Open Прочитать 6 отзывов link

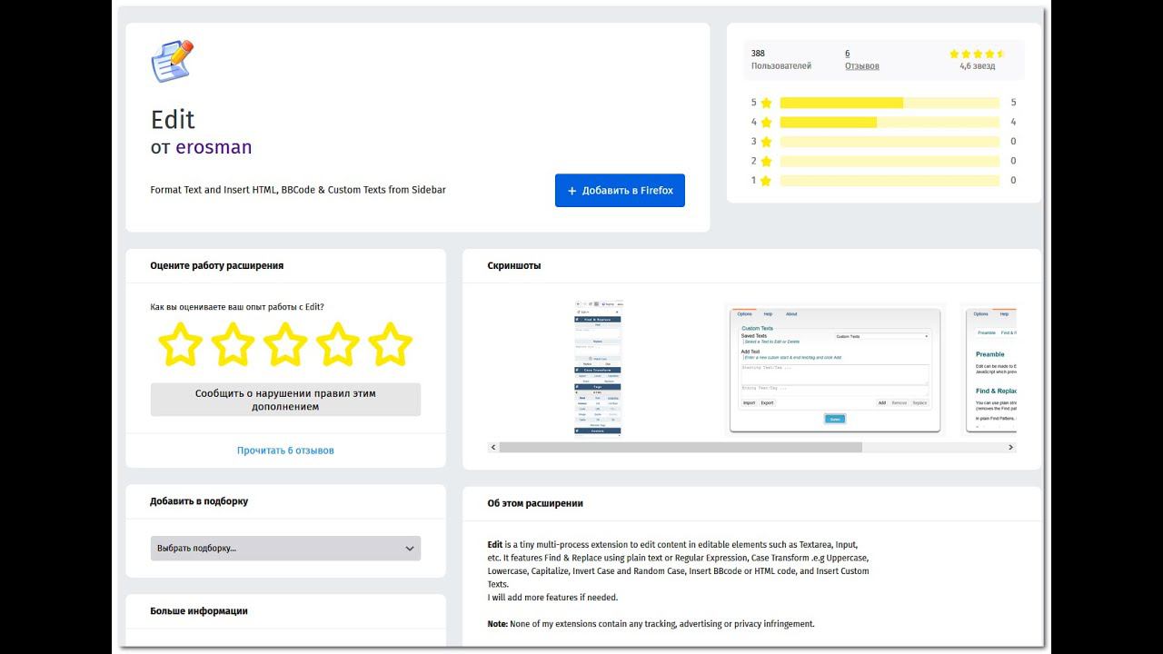click(x=285, y=451)
